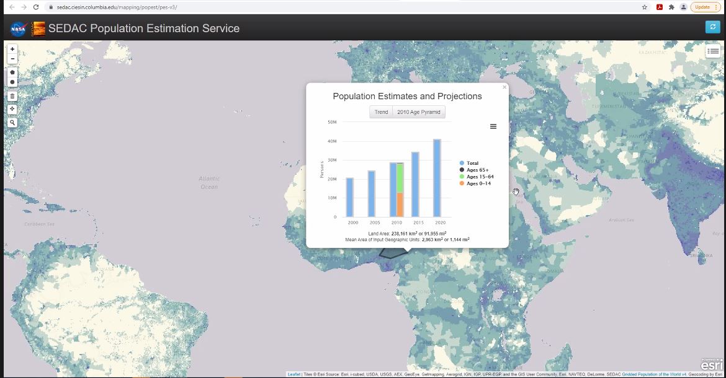Click the 2005 population bar
Viewport: 726px width, 378px height.
(371, 193)
